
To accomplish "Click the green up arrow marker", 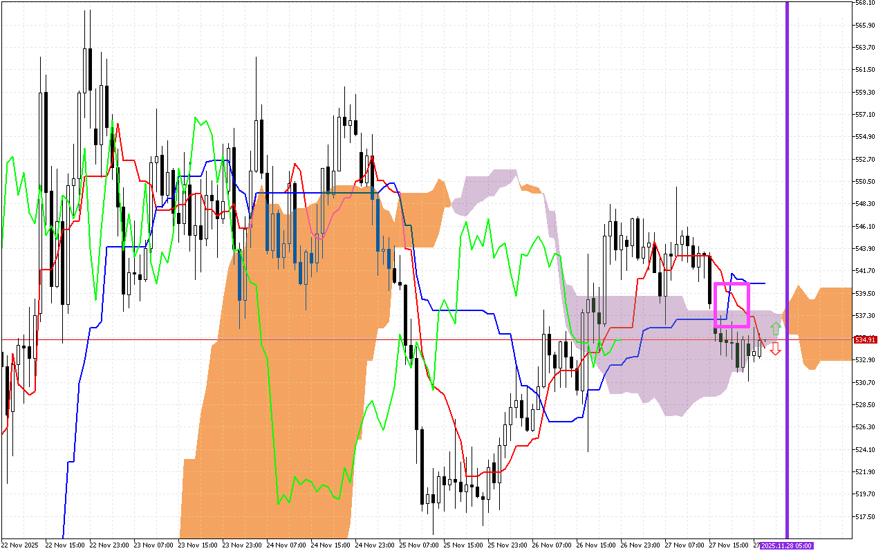I will coord(776,328).
